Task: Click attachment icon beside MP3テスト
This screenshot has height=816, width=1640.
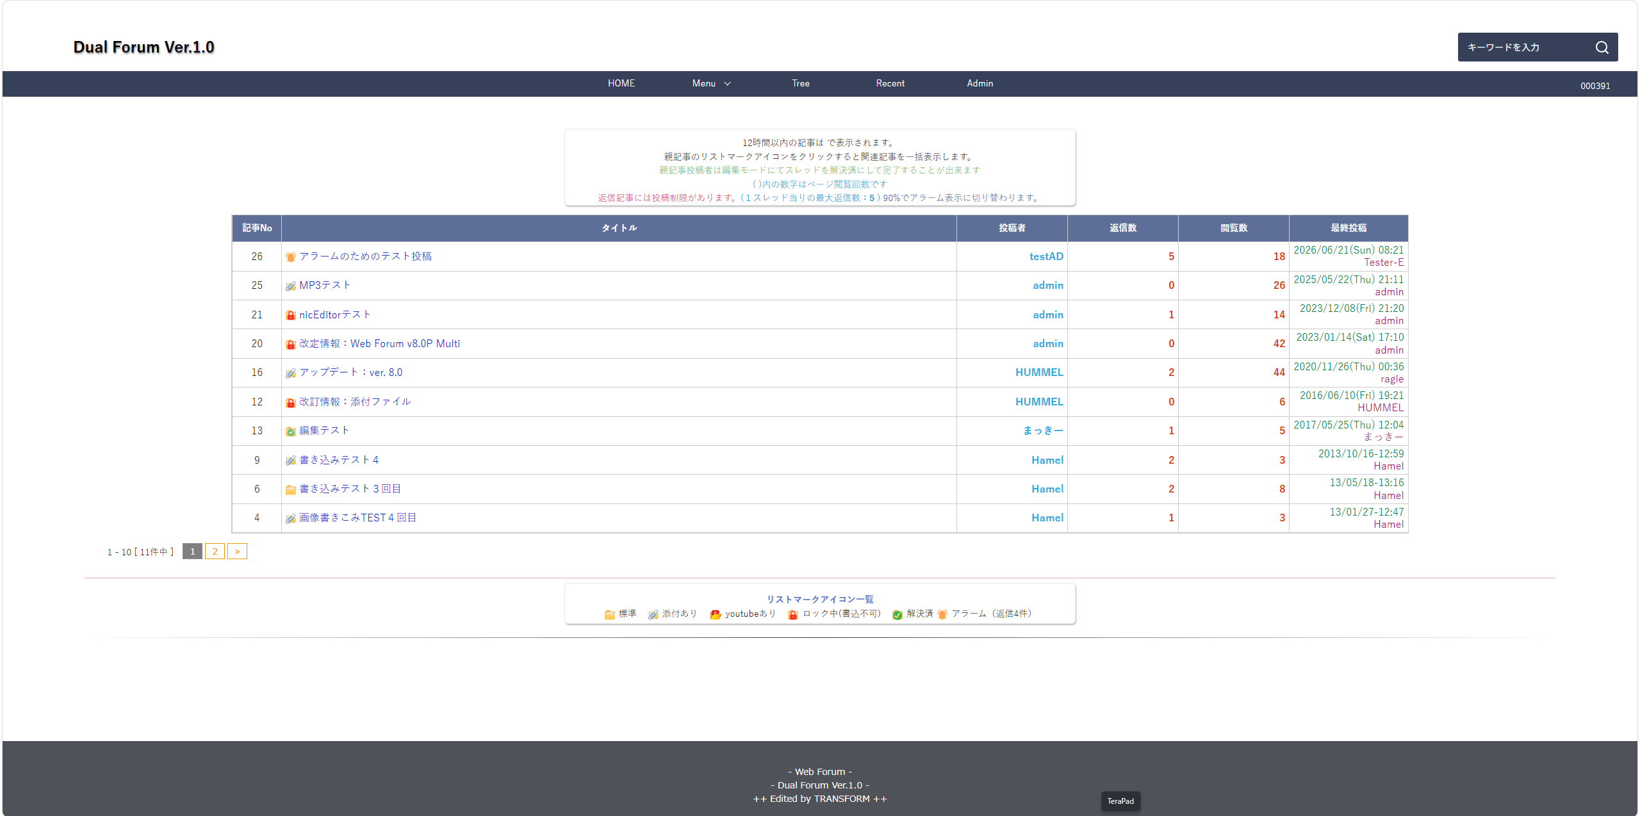Action: click(x=291, y=286)
